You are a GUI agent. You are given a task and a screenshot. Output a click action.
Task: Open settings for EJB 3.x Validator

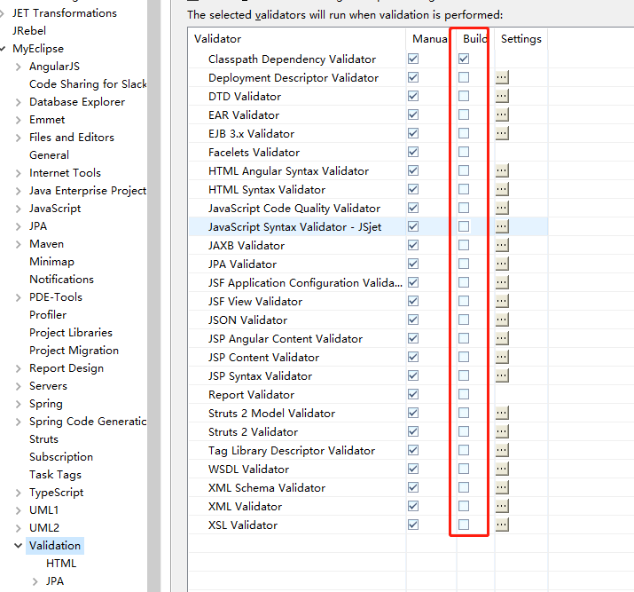[502, 133]
